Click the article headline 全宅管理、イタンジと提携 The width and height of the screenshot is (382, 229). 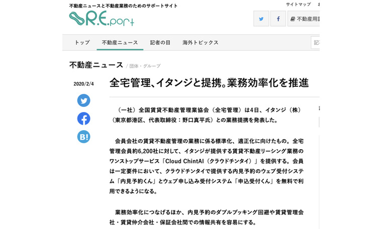[x=209, y=83]
